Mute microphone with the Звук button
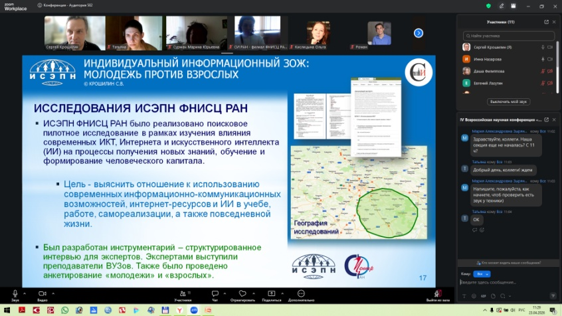The height and width of the screenshot is (316, 562). [15, 295]
